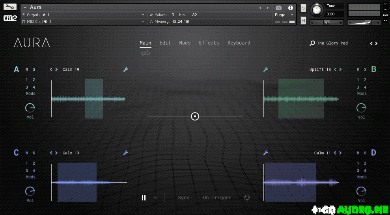Screen dimensions: 390x215
Task: Open Mods for layer C
Action: 31,177
